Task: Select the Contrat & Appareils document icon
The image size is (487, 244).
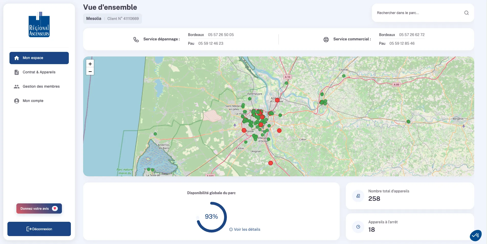Action: click(x=16, y=72)
